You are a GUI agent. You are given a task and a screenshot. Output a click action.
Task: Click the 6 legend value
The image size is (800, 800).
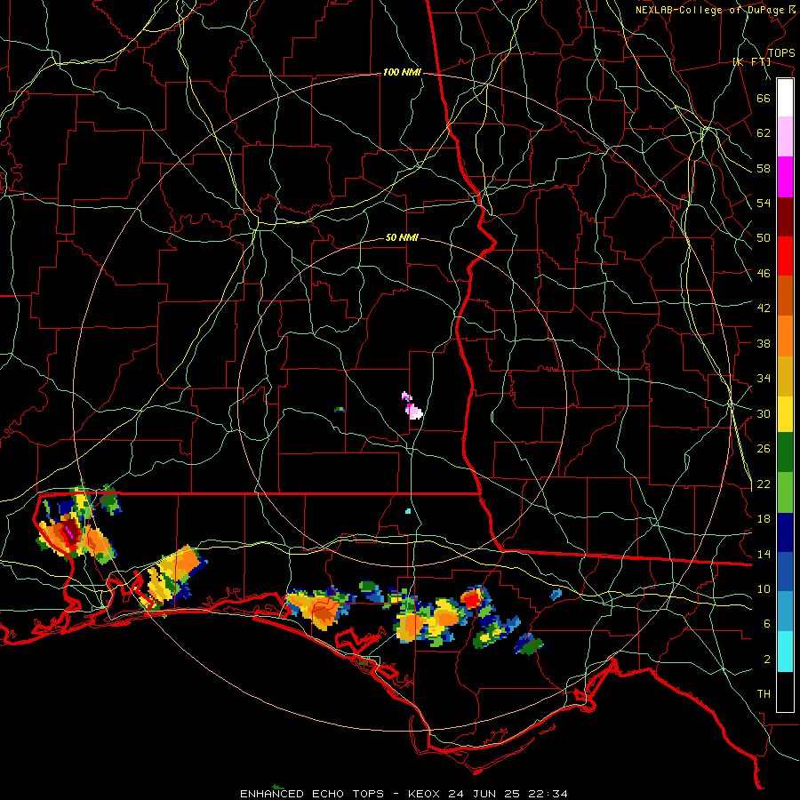[x=767, y=624]
